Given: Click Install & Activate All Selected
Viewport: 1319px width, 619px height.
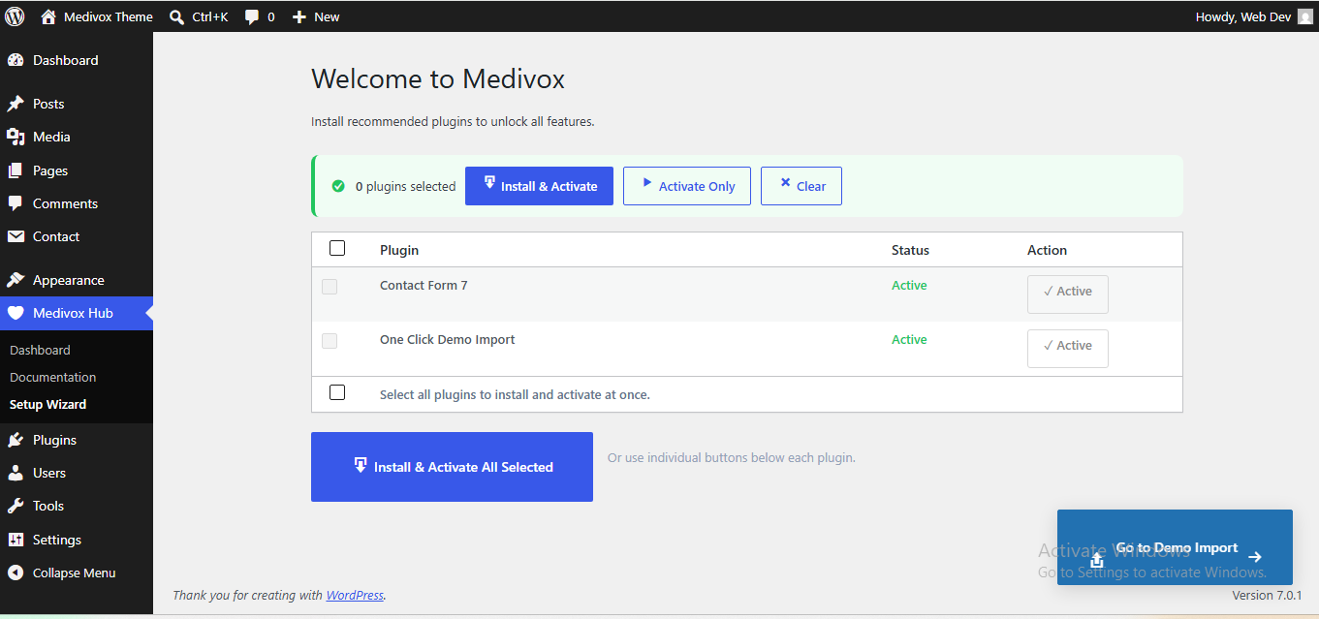Looking at the screenshot, I should pos(452,467).
